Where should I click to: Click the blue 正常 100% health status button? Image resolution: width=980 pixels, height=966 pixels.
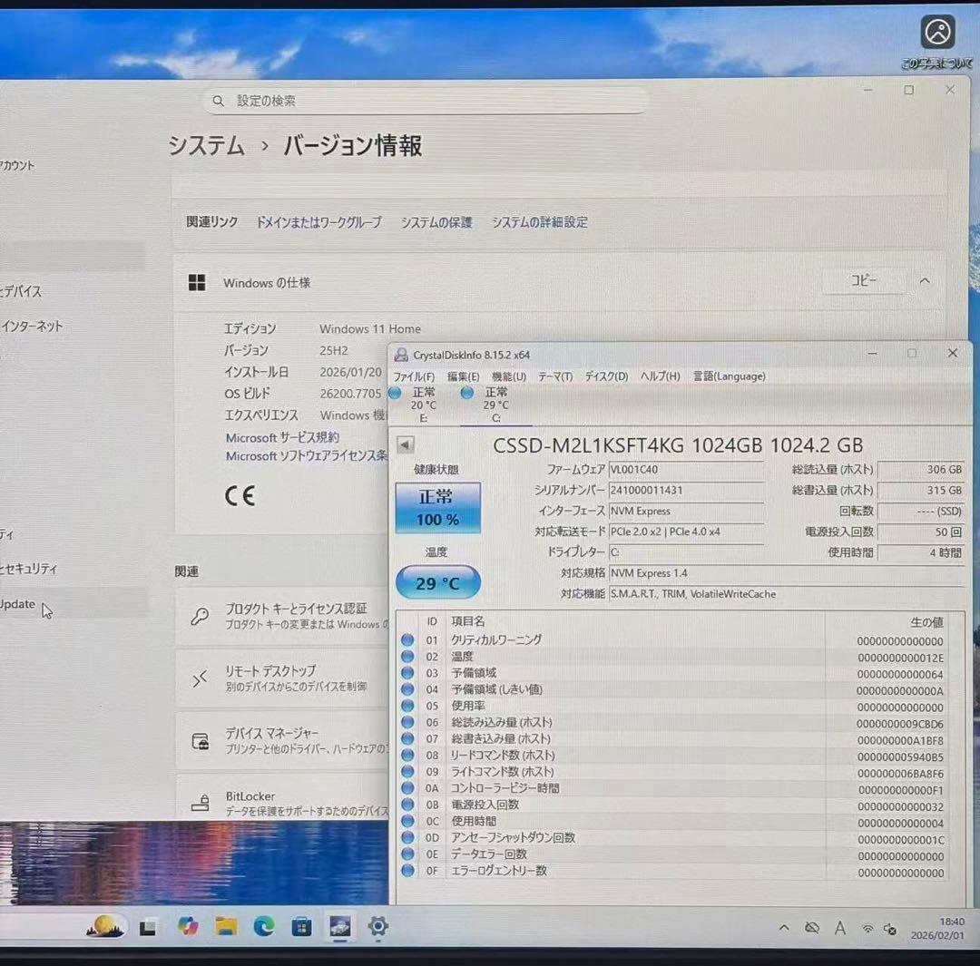pyautogui.click(x=437, y=508)
